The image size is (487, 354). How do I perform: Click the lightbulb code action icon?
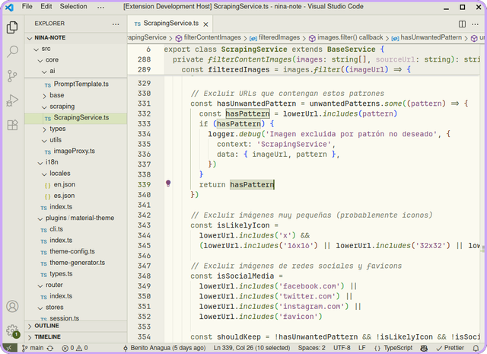[168, 183]
